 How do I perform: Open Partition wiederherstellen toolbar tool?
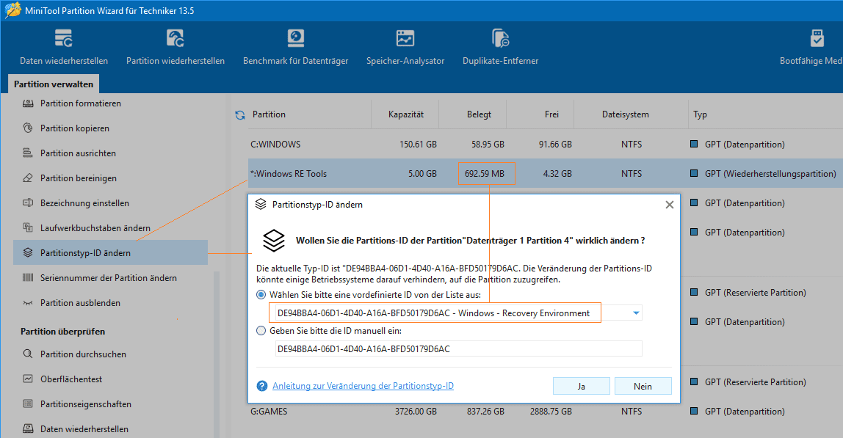click(x=176, y=47)
